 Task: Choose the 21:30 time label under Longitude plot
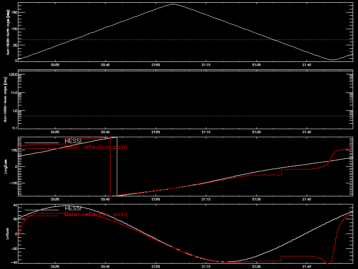pyautogui.click(x=256, y=200)
